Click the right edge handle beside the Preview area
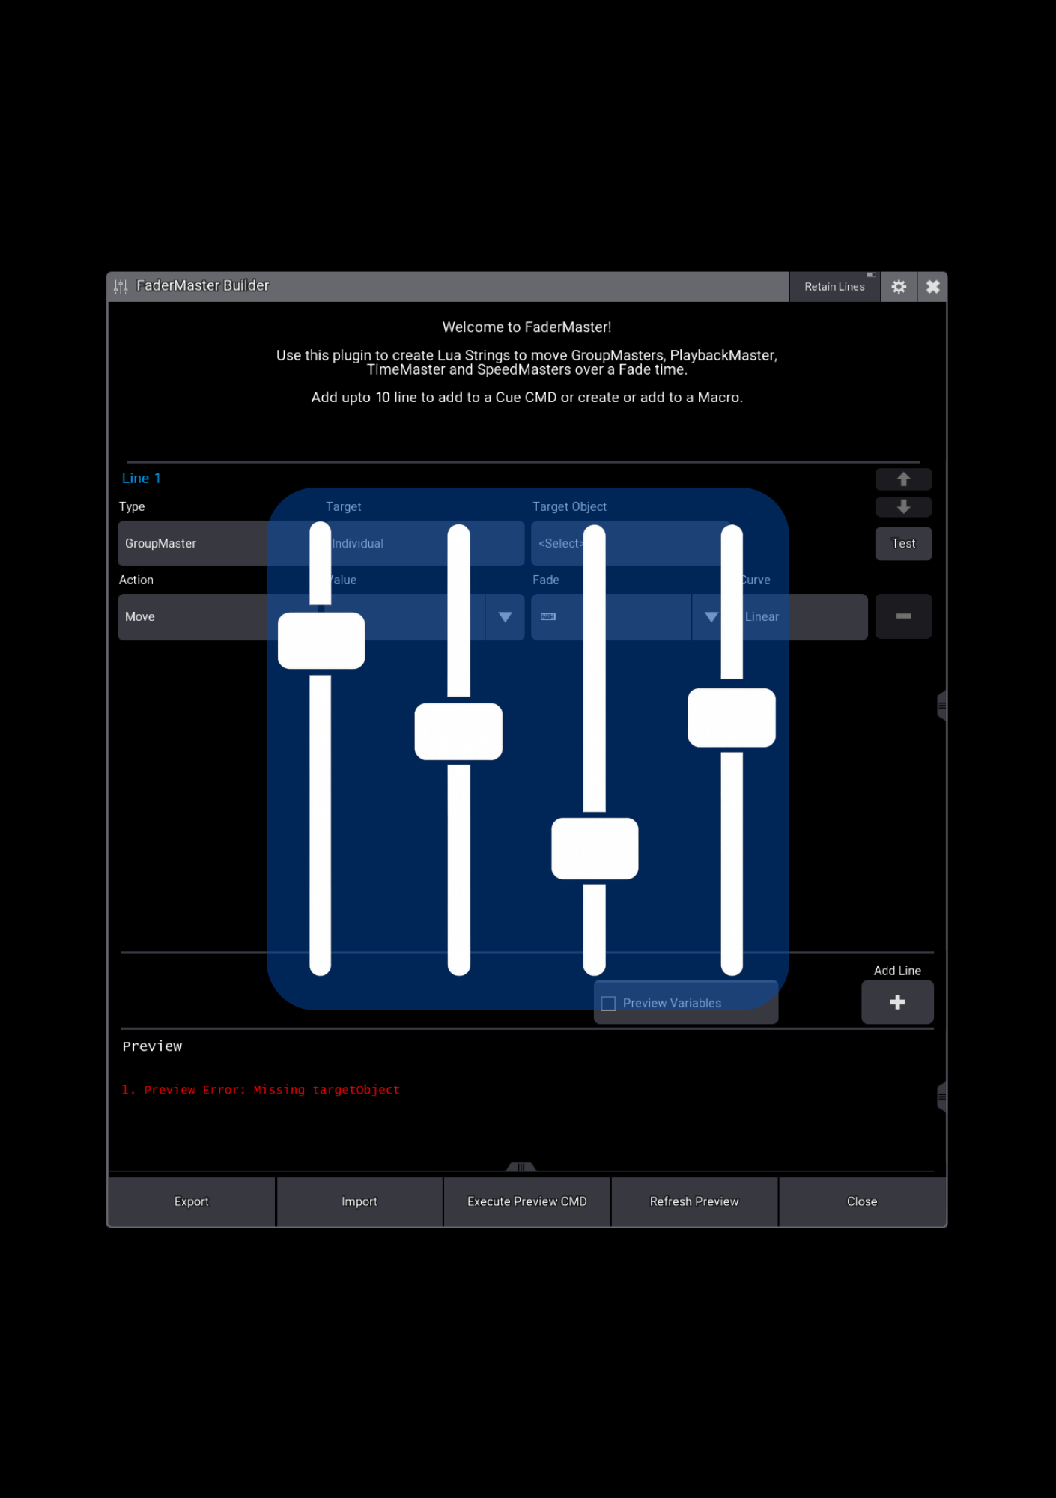The width and height of the screenshot is (1056, 1498). (941, 1097)
